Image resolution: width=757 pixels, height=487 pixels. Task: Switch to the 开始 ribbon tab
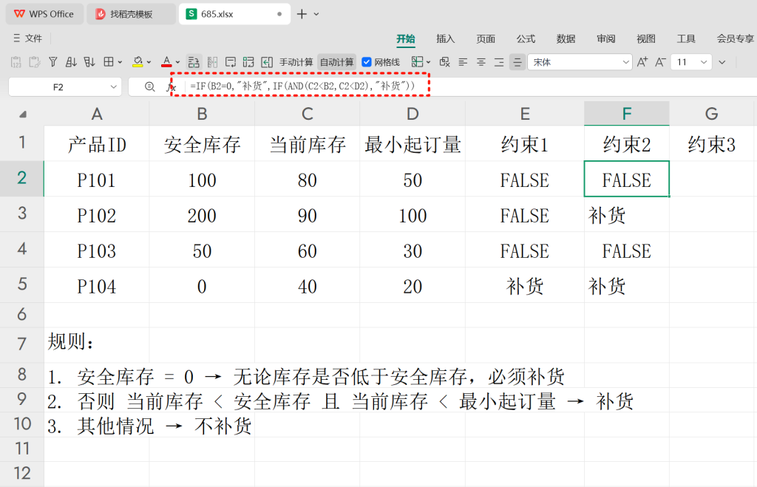pyautogui.click(x=406, y=38)
